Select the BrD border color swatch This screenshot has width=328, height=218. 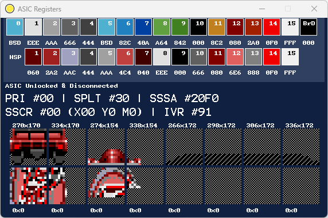point(309,27)
